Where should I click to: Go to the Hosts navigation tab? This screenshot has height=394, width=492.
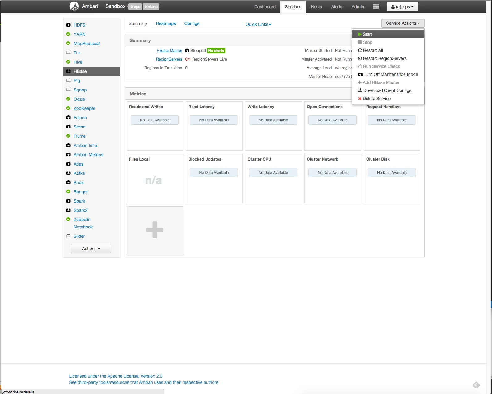point(316,7)
